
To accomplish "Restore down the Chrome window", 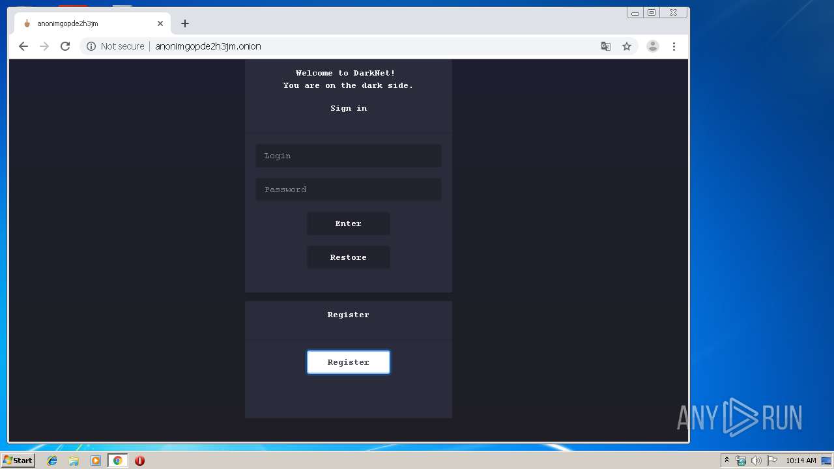I will pyautogui.click(x=651, y=12).
